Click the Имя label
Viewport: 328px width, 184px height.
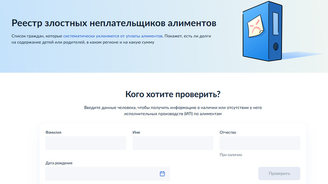point(136,132)
